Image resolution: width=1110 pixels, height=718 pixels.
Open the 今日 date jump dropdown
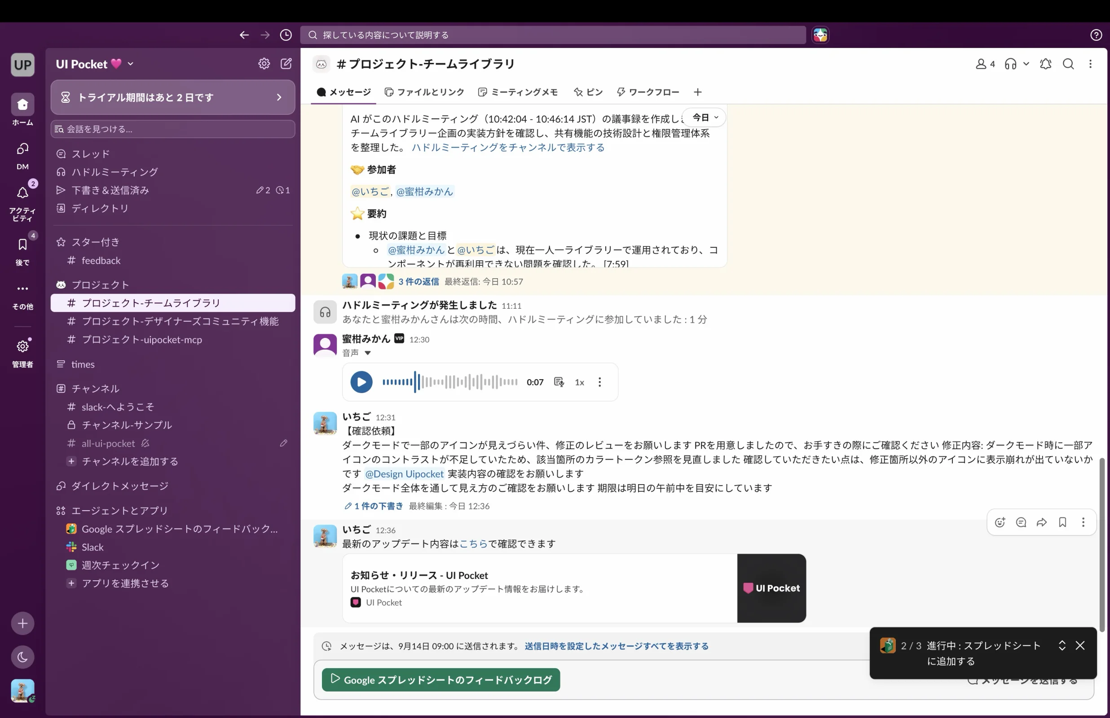705,118
